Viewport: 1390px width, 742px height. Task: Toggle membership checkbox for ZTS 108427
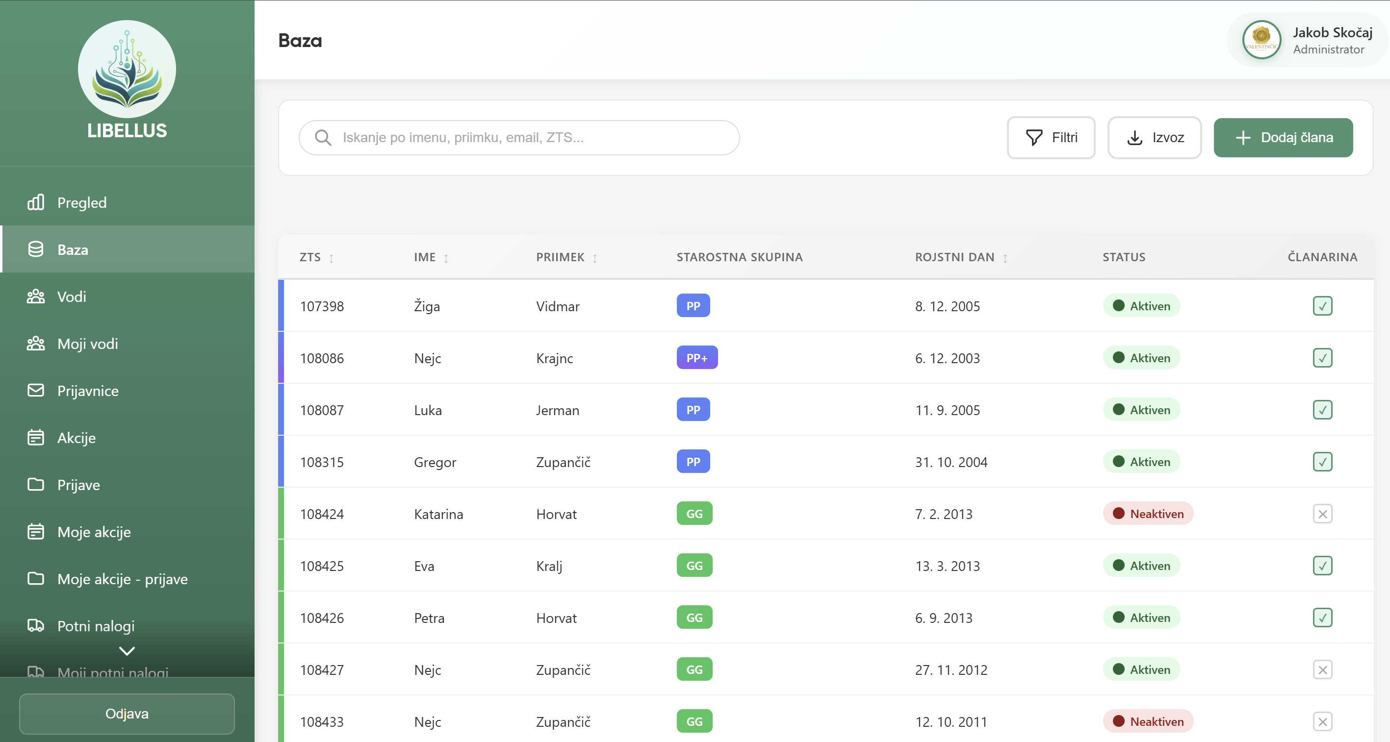1322,669
